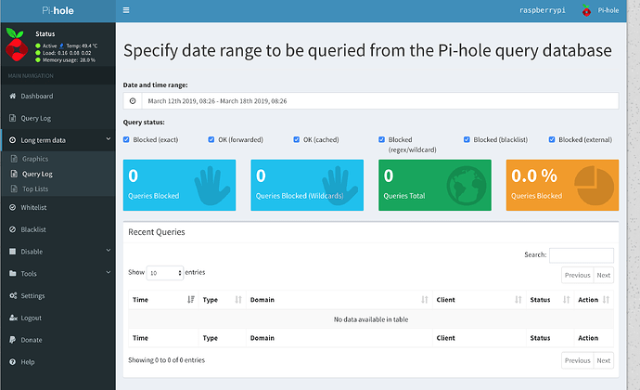Image resolution: width=640 pixels, height=390 pixels.
Task: Click the Previous button below the table
Action: 577,360
